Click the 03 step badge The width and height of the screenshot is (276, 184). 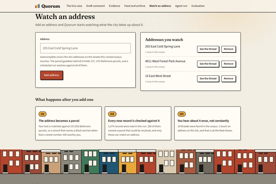pos(181,114)
